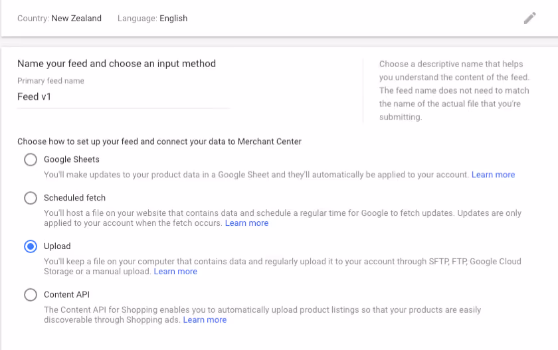This screenshot has height=350, width=558.
Task: Click the 'Choose how to set up your feed' text
Action: click(x=159, y=141)
